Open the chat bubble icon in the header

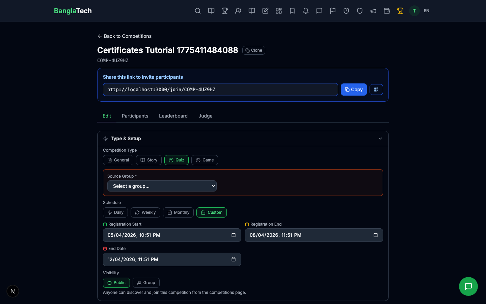pos(319,11)
